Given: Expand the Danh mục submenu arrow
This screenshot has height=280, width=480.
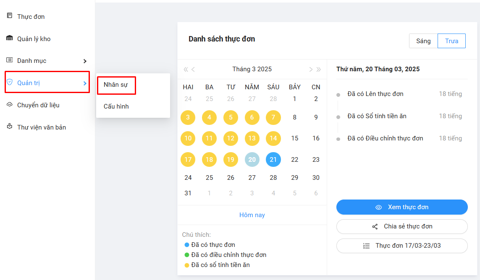Looking at the screenshot, I should point(85,61).
